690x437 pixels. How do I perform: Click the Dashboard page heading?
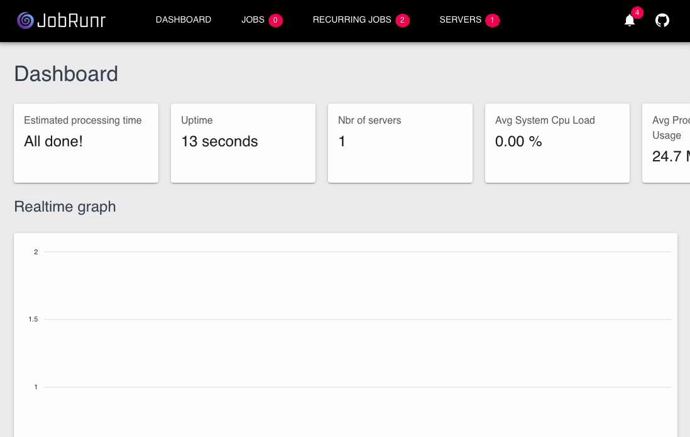point(66,74)
